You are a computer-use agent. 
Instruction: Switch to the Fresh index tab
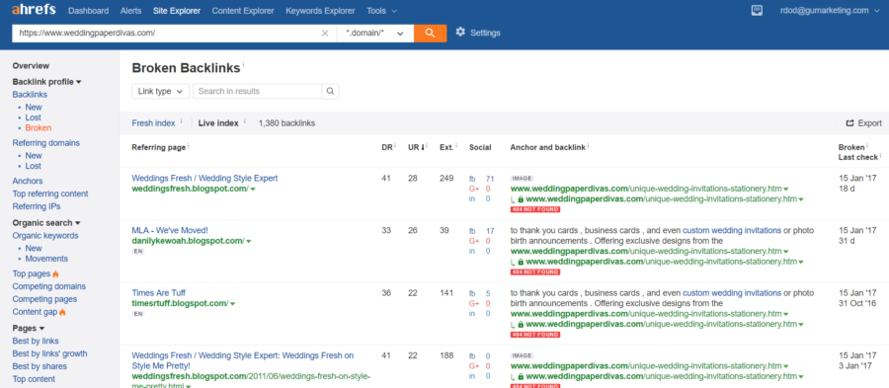[153, 122]
